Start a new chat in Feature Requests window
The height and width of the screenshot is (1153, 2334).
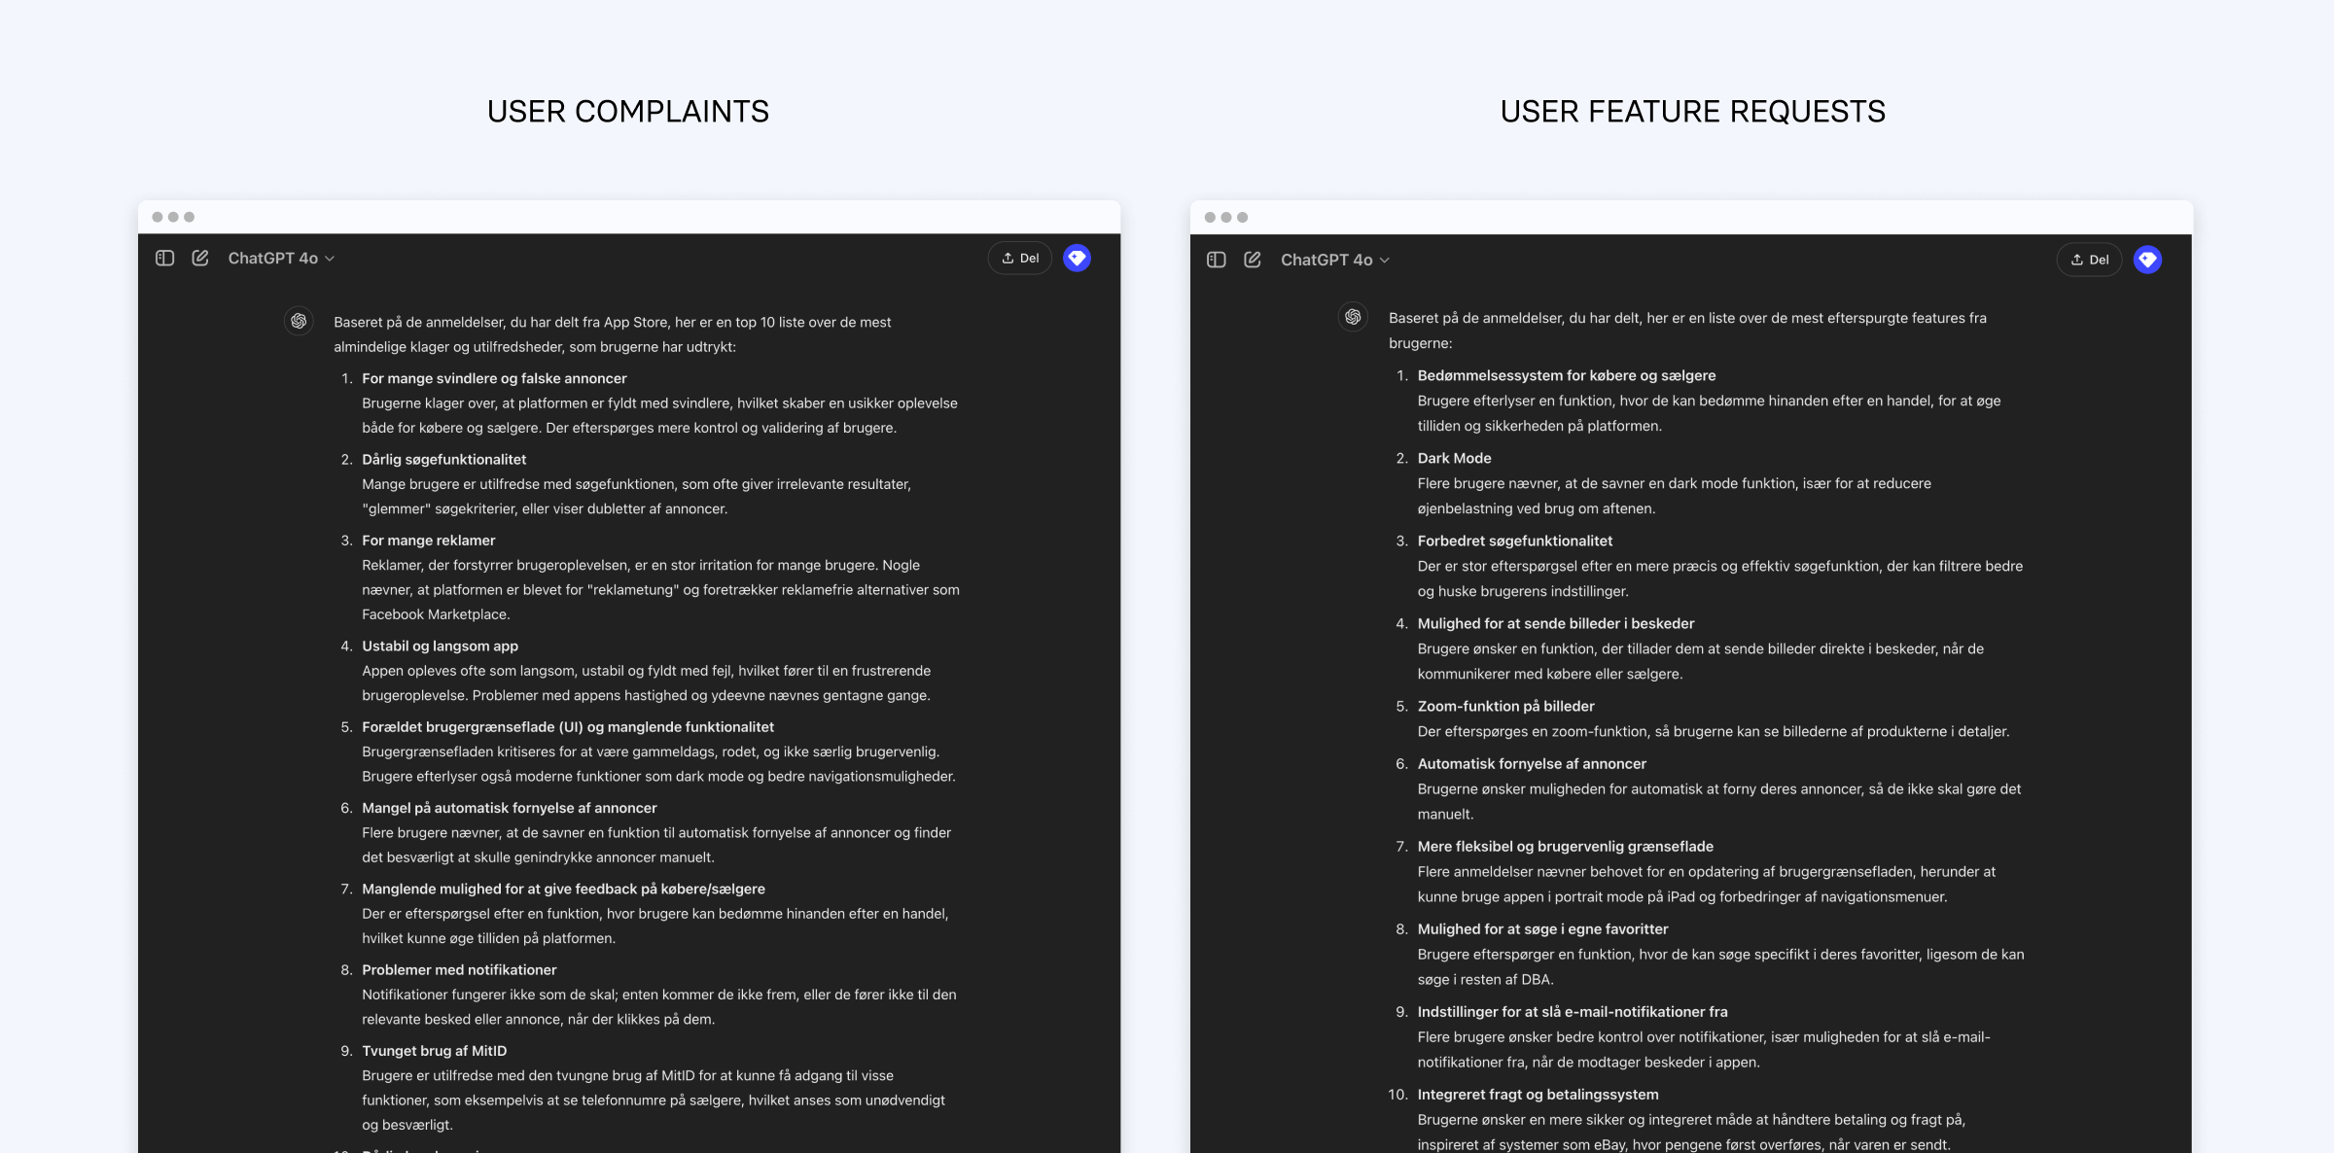pos(1253,260)
